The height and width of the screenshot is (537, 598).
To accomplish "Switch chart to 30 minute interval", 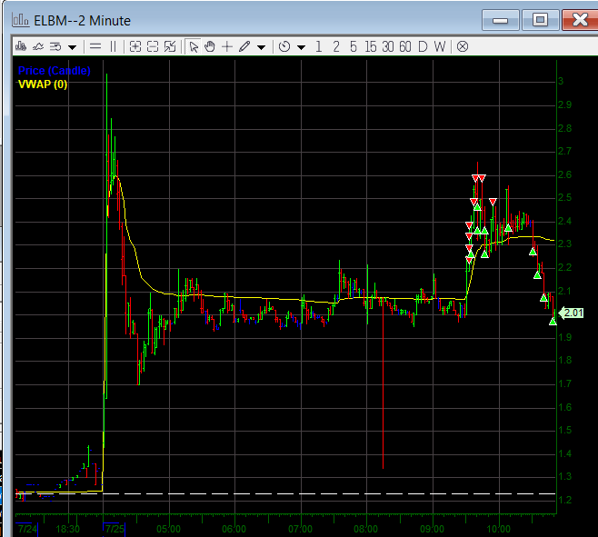I will pos(388,46).
